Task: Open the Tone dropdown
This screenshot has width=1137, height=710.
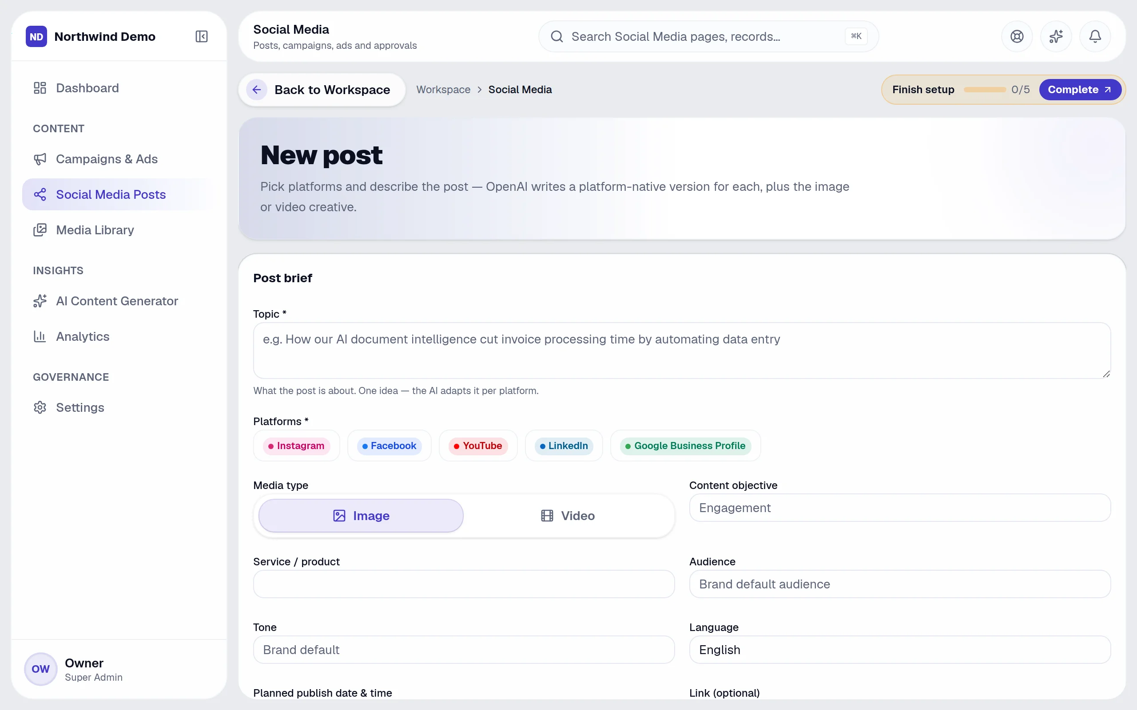Action: [x=464, y=649]
